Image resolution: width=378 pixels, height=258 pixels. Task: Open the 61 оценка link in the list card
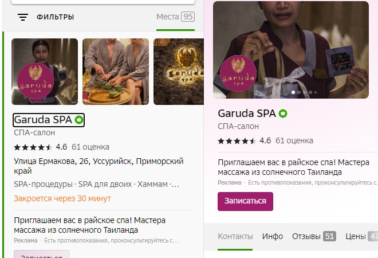[x=90, y=147]
